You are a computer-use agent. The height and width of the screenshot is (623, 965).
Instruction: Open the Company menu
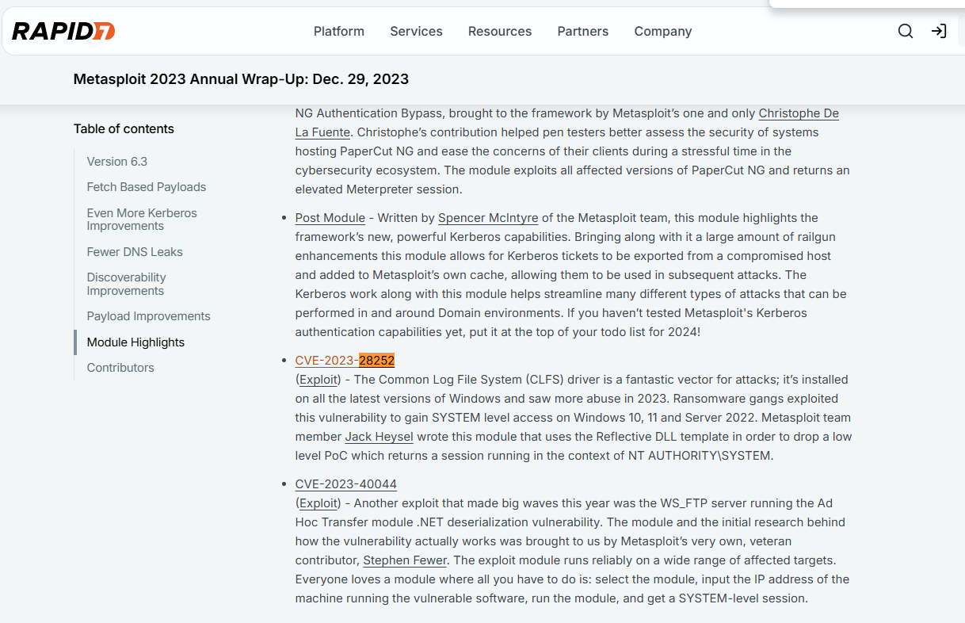(663, 31)
